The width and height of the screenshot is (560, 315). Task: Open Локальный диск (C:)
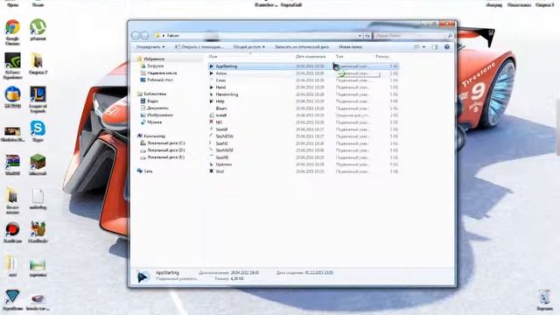point(165,143)
